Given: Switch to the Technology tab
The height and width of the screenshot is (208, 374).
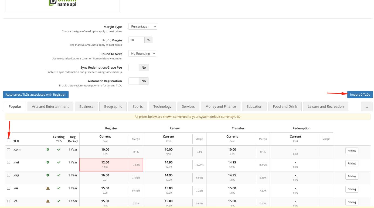Looking at the screenshot, I should point(162,106).
